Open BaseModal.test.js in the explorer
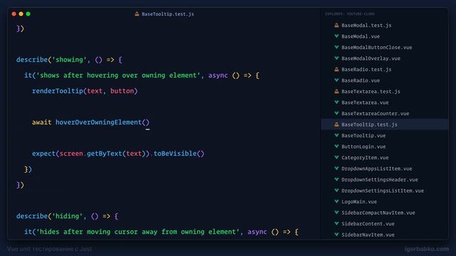Screen dimensions: 456x256 pos(366,26)
